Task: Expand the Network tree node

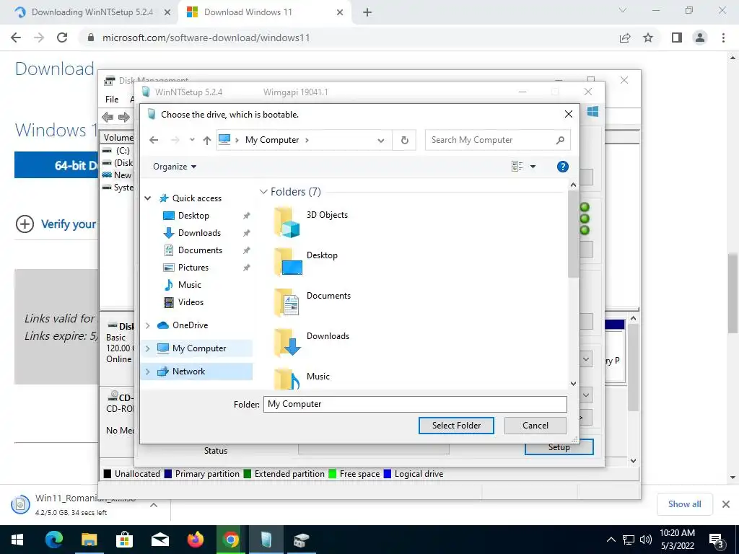Action: tap(147, 371)
